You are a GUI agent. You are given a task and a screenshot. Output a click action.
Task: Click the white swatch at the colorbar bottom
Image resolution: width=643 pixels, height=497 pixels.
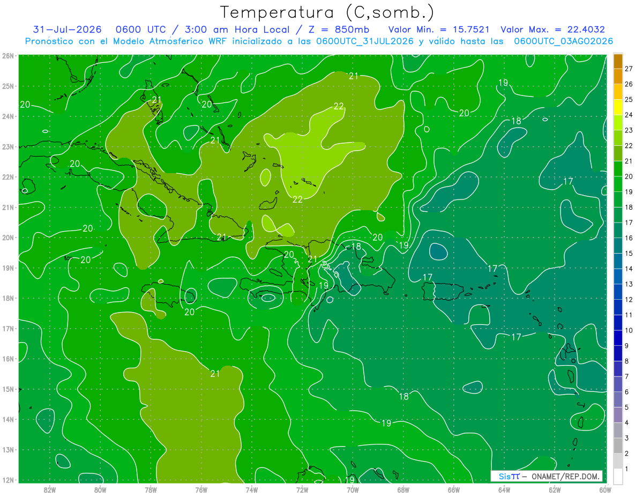click(x=618, y=476)
